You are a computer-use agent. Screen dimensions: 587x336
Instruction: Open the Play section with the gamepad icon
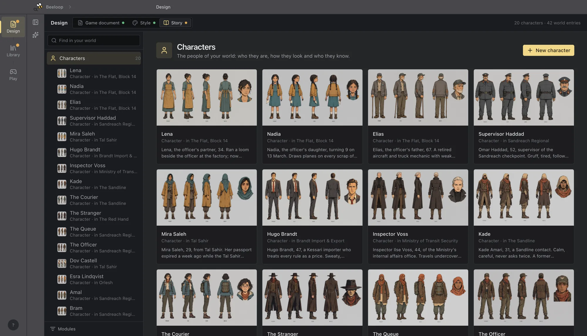pos(13,74)
